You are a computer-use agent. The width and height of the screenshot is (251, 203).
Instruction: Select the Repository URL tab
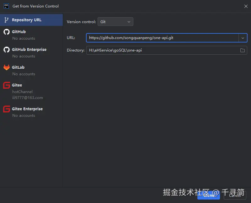click(31, 20)
